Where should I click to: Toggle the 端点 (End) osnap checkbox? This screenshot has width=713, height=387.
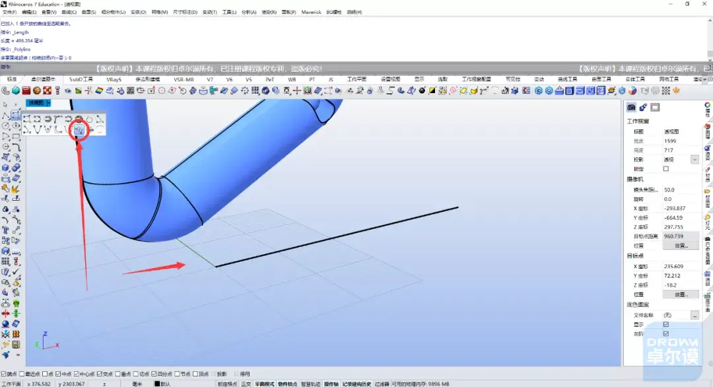(3, 374)
